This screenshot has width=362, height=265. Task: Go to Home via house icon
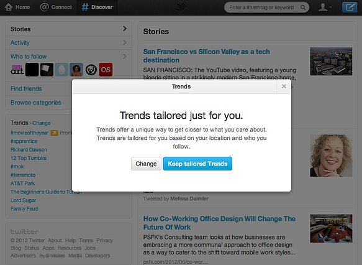tap(9, 7)
